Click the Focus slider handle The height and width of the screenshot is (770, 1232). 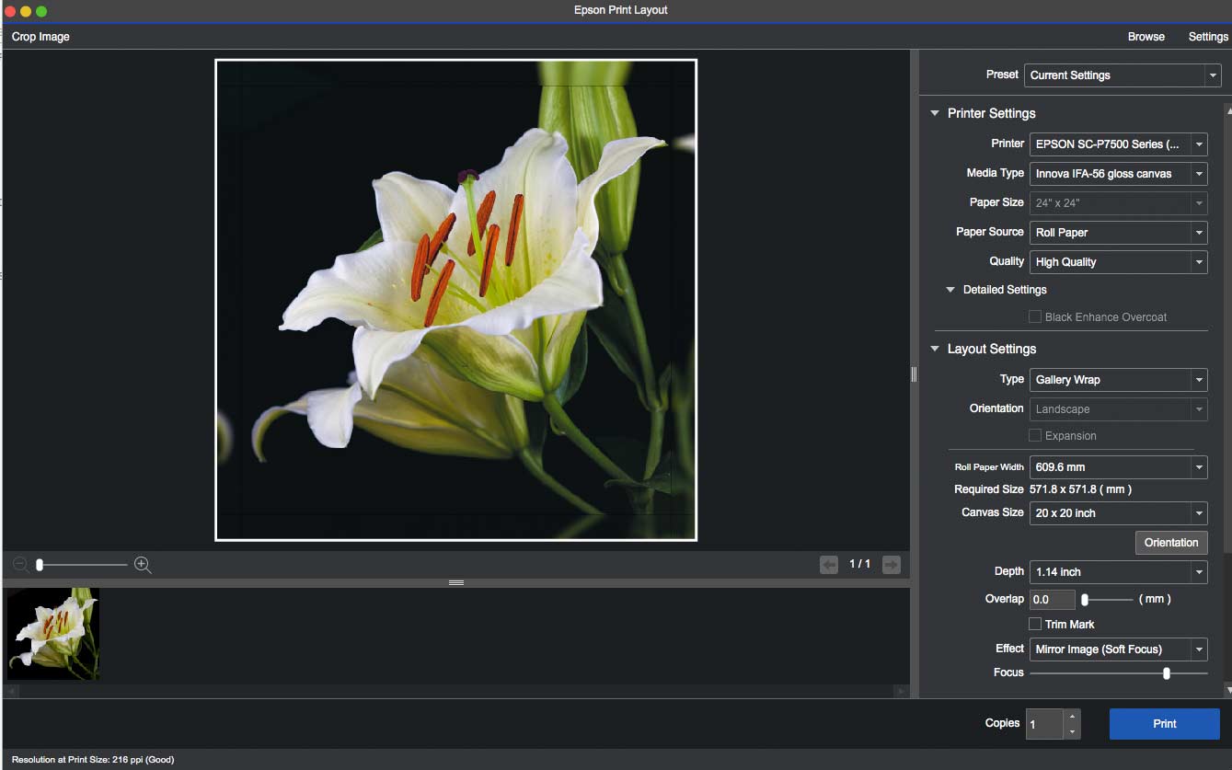point(1167,673)
